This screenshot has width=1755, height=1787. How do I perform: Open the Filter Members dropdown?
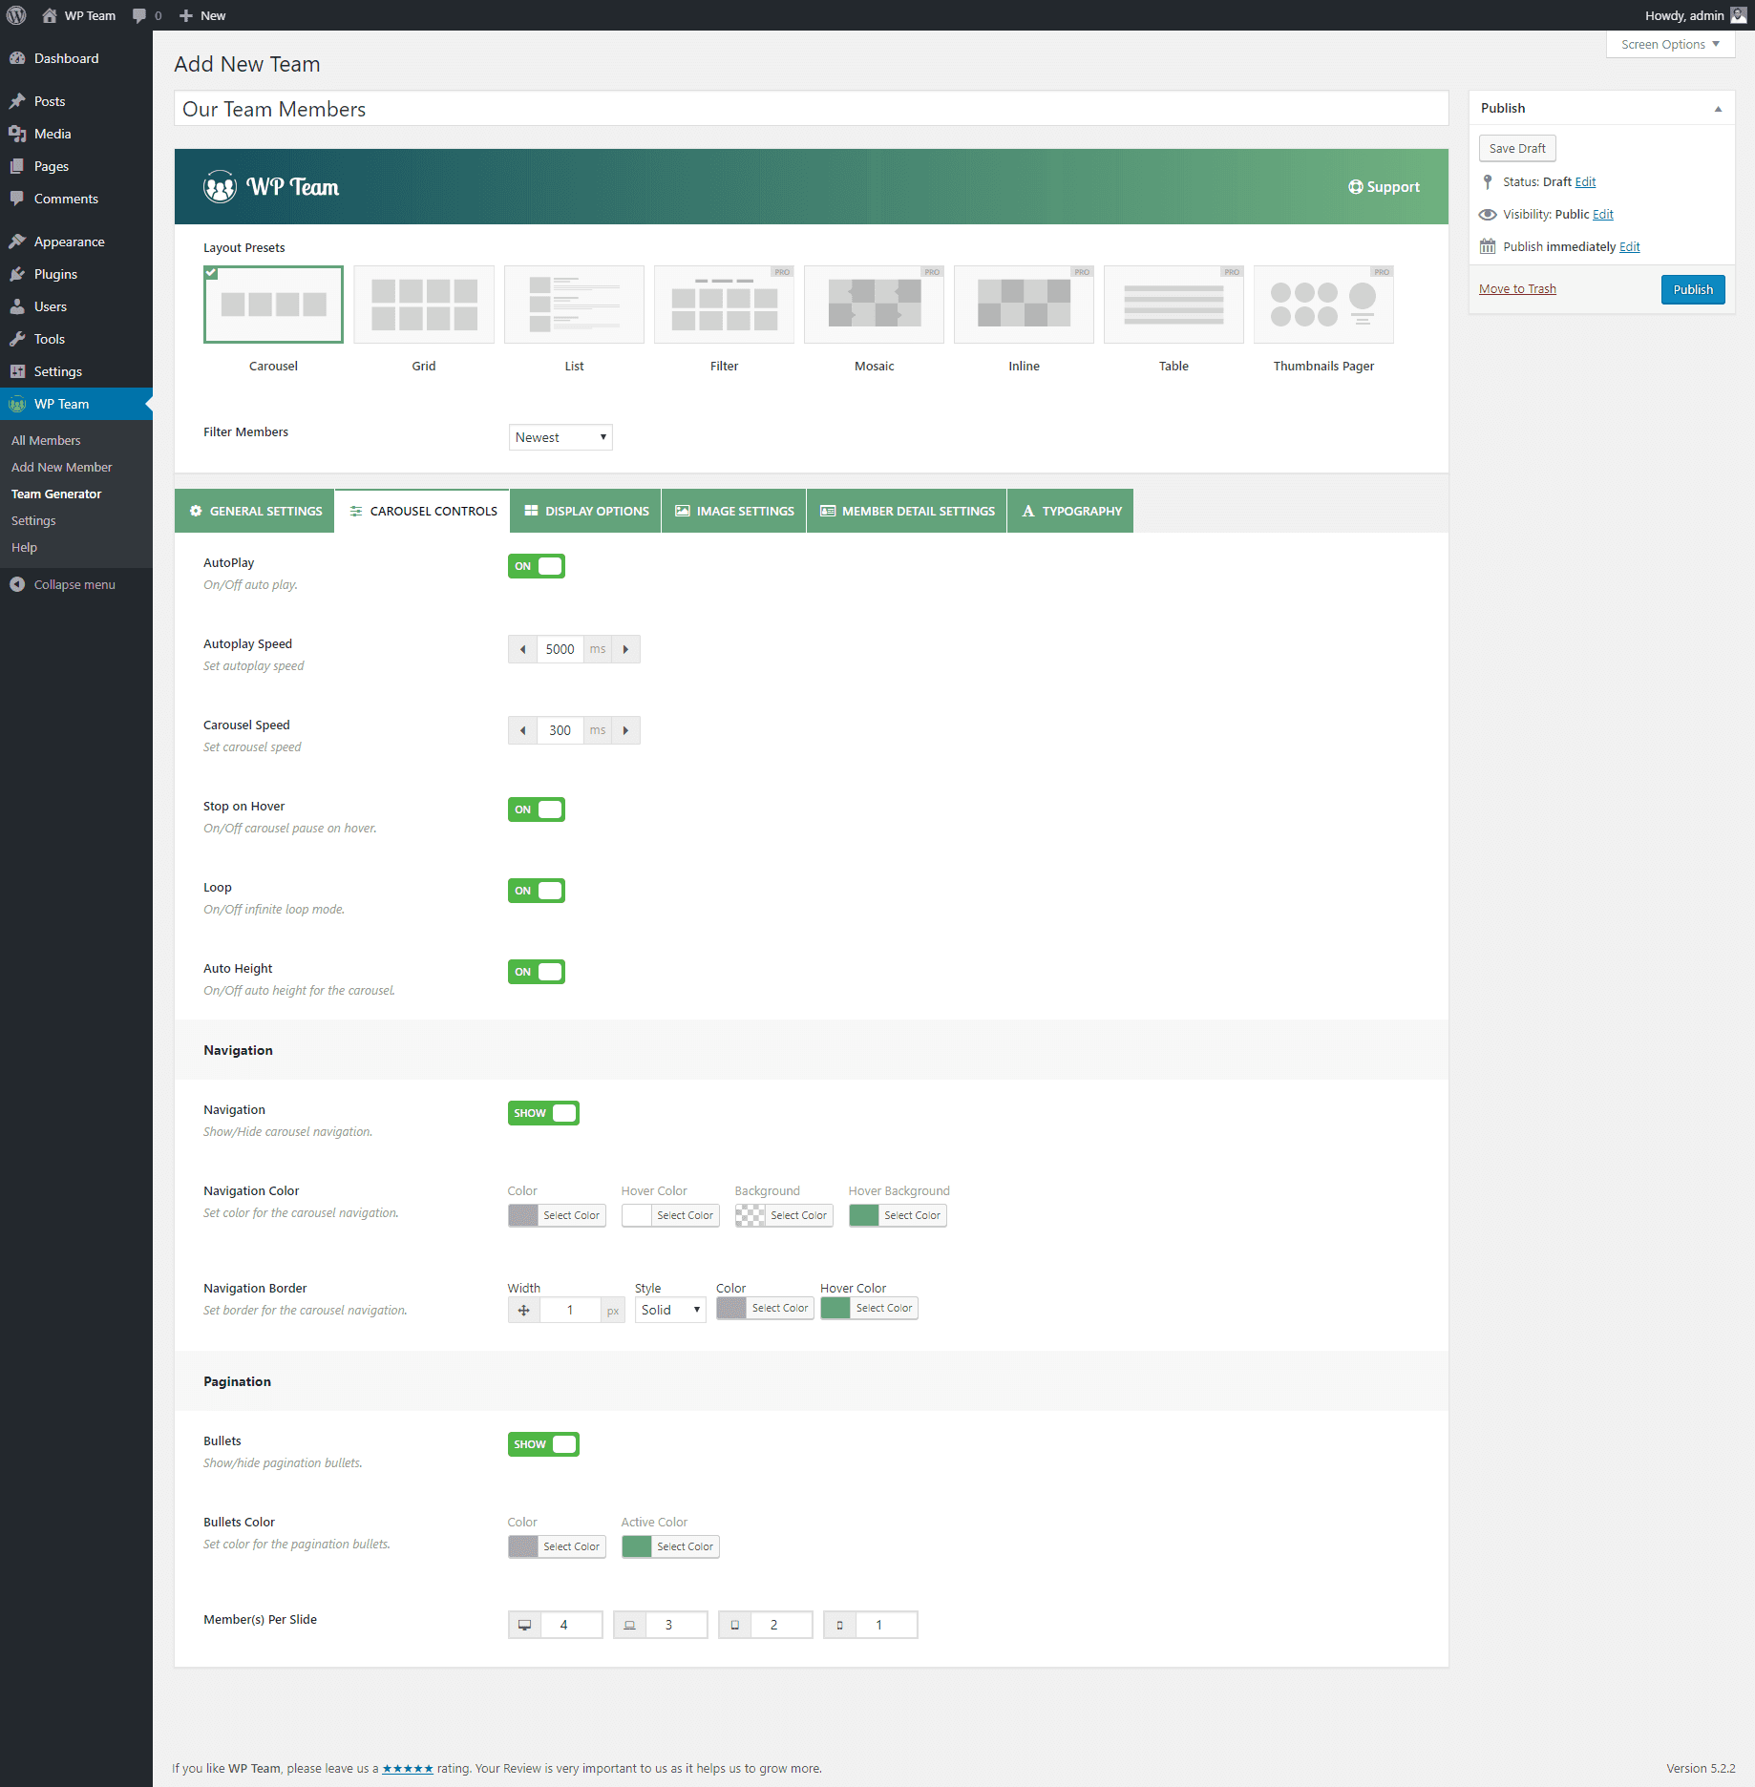[x=560, y=437]
